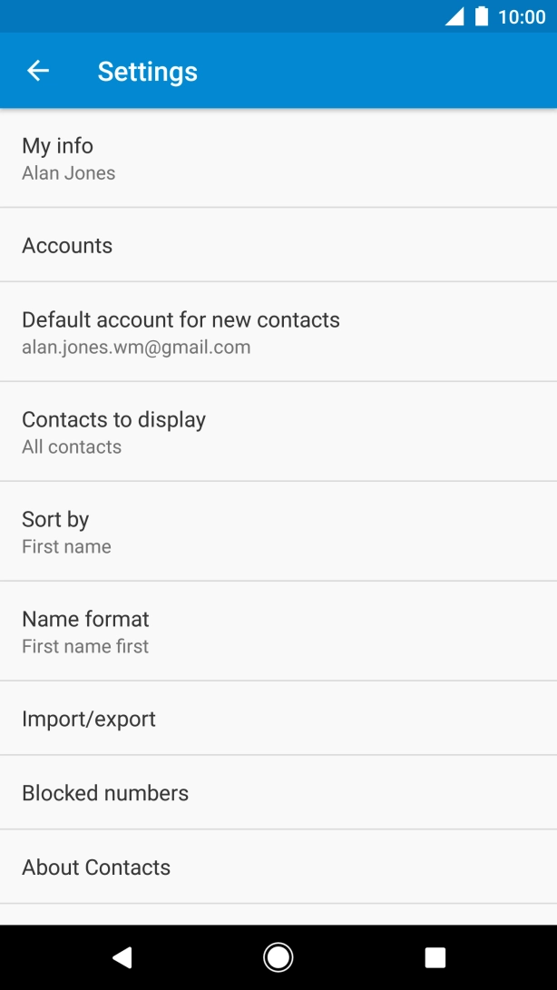Tap the "First name first" value
This screenshot has width=557, height=990.
coord(85,647)
